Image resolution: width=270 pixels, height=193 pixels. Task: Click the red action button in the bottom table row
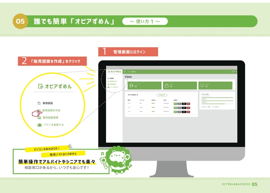(x=188, y=112)
